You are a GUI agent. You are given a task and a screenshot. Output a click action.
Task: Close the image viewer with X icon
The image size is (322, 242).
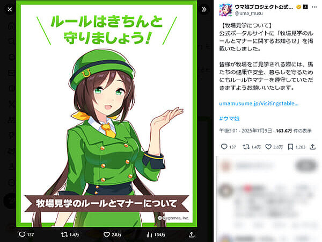tap(10, 10)
